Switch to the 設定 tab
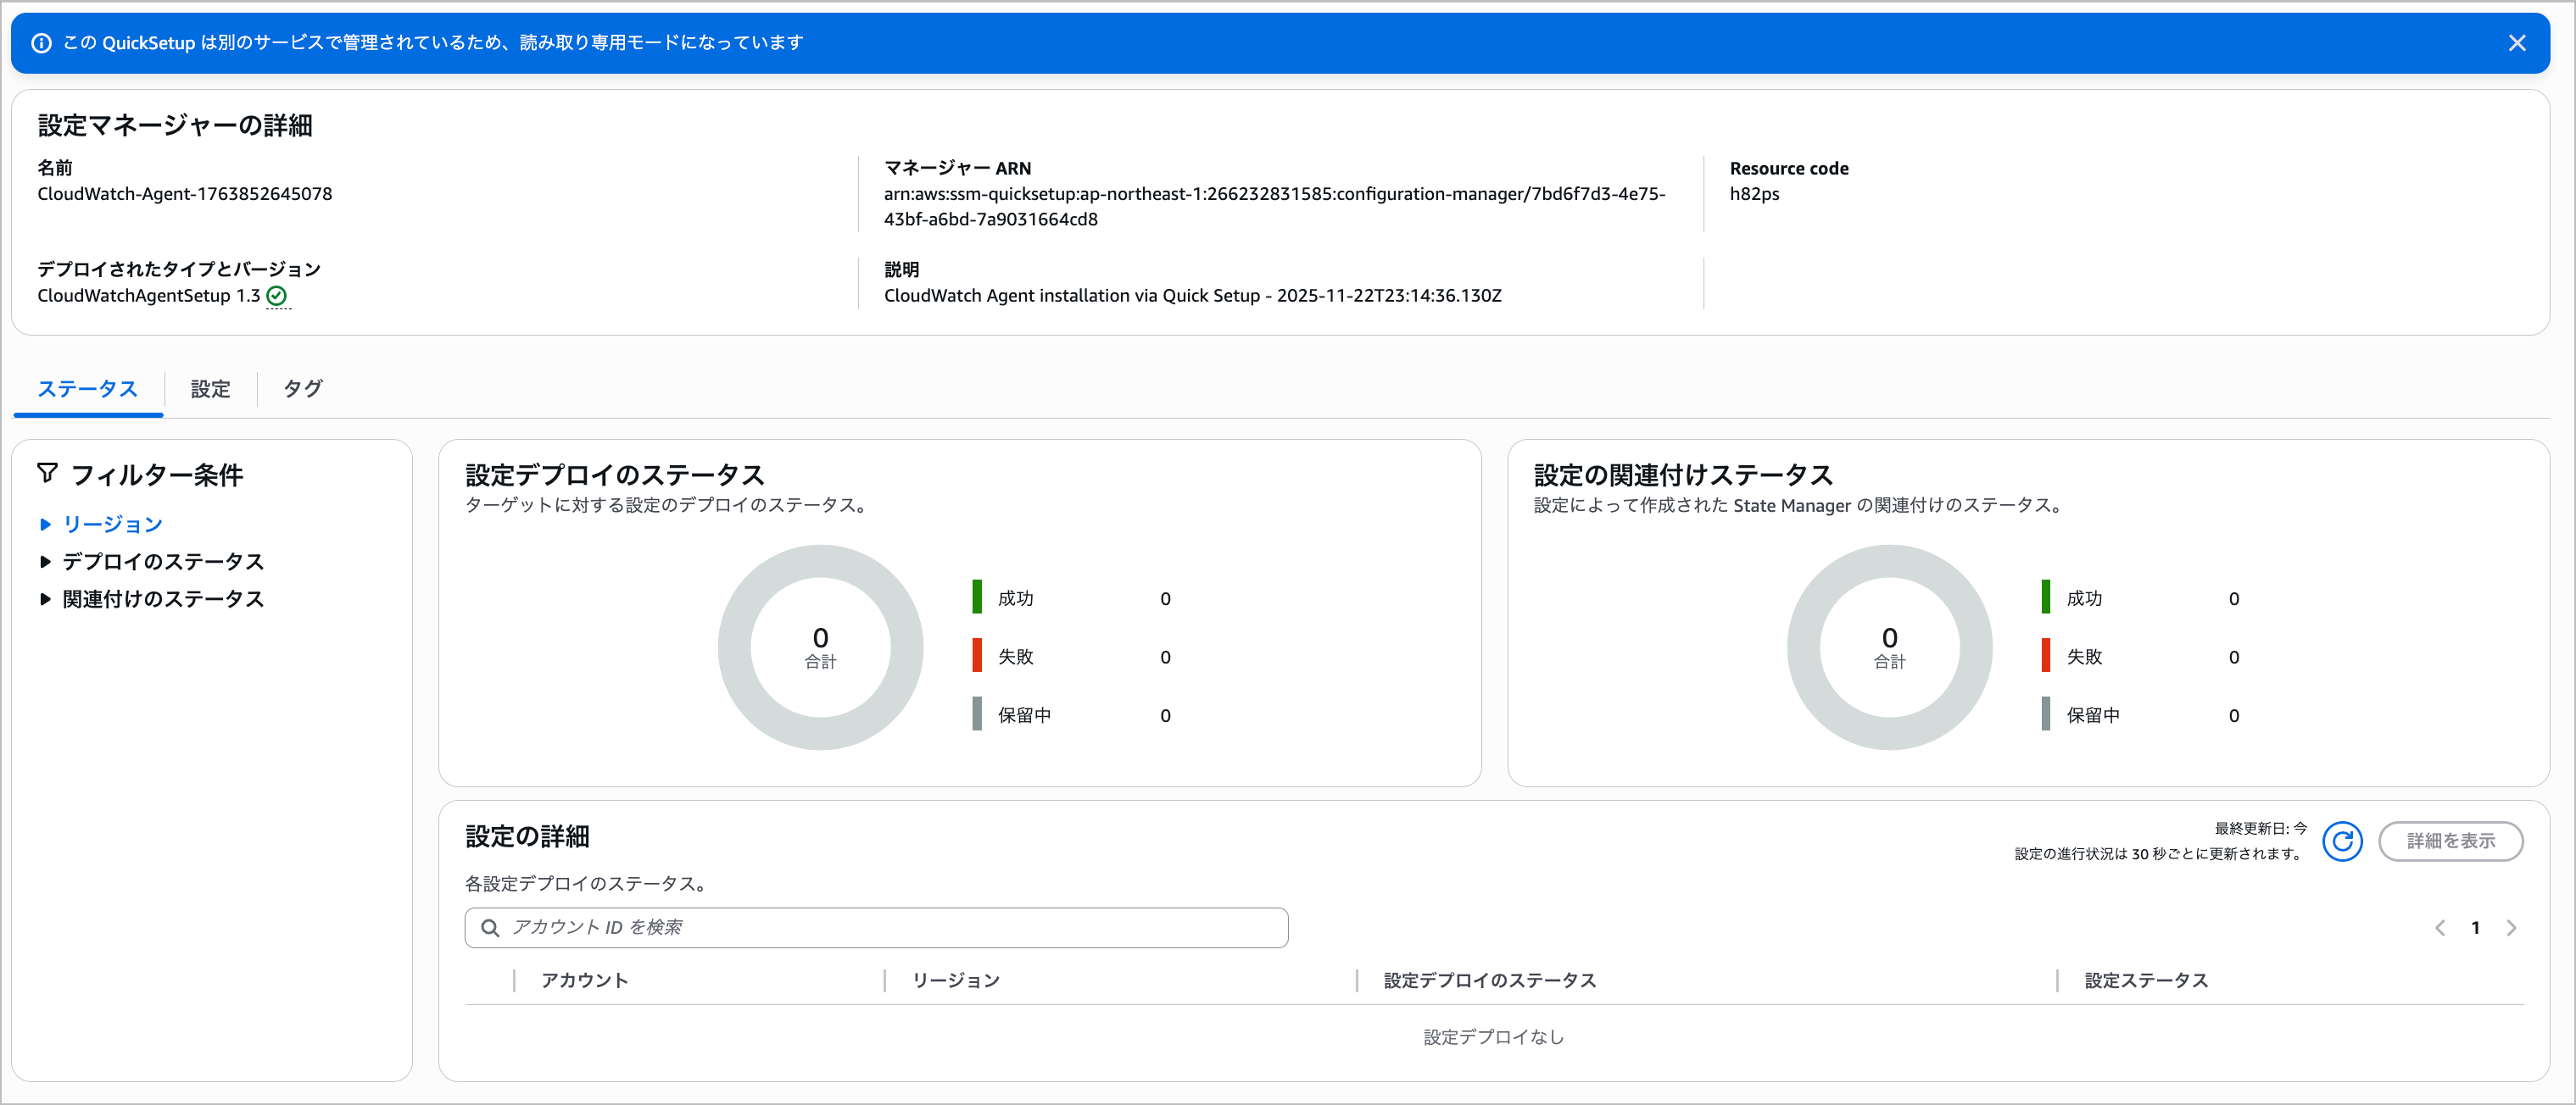Image resolution: width=2576 pixels, height=1105 pixels. 210,389
